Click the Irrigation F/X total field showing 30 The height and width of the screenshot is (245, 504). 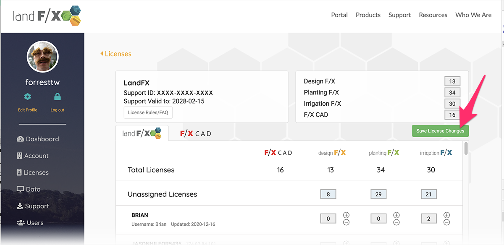[x=452, y=104]
